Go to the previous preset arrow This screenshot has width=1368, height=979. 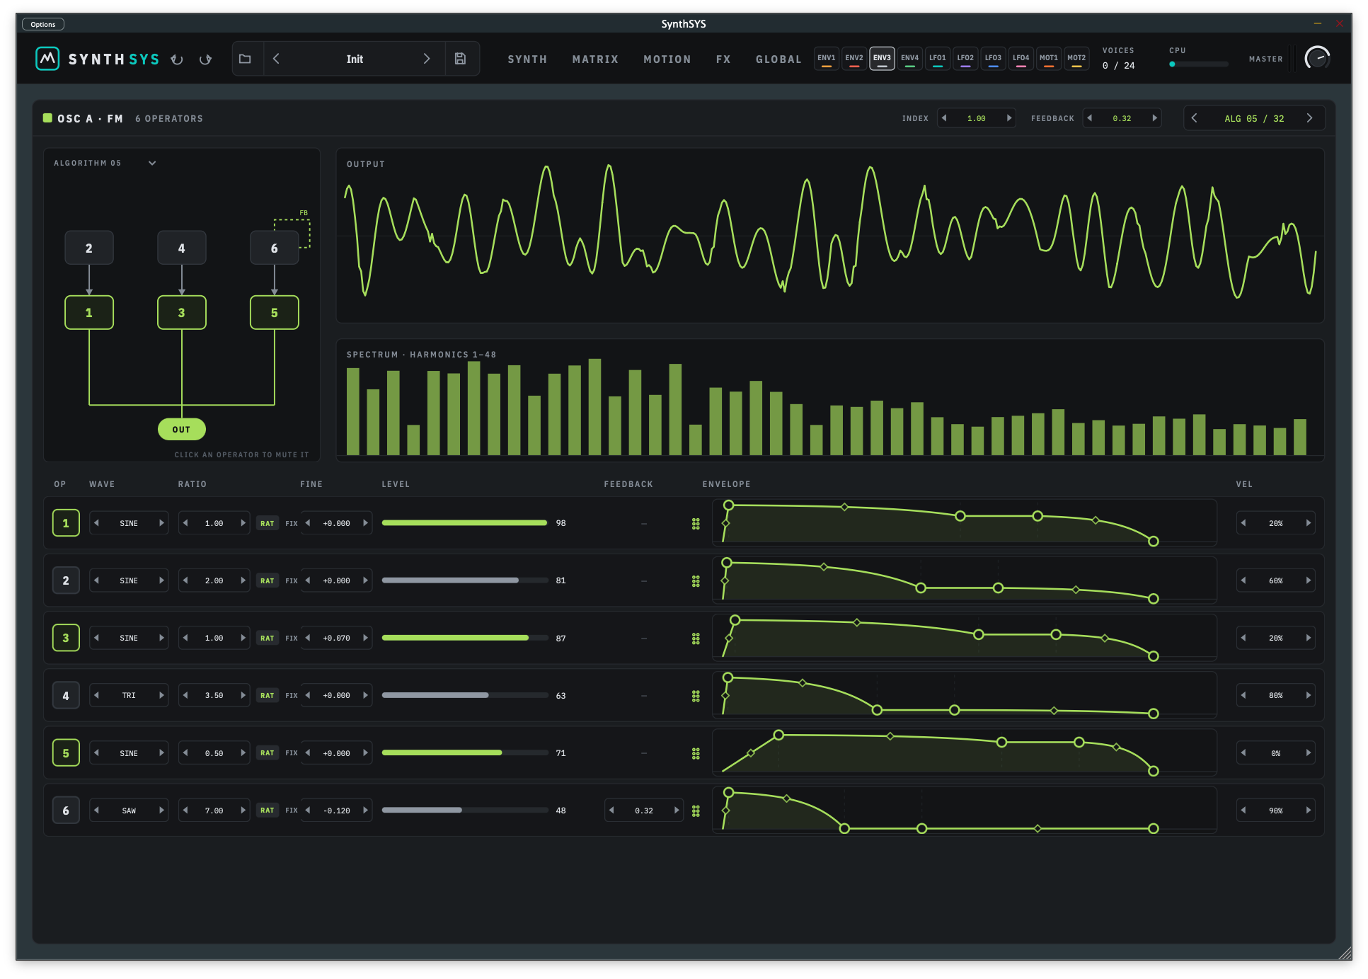point(276,59)
